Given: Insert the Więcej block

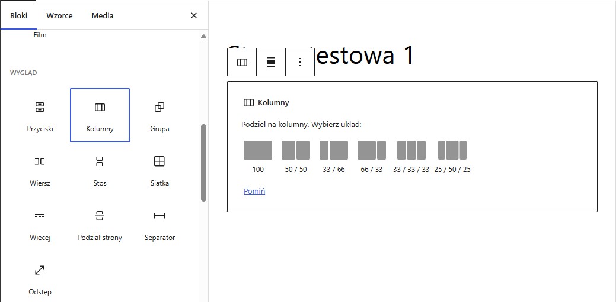Looking at the screenshot, I should [40, 224].
